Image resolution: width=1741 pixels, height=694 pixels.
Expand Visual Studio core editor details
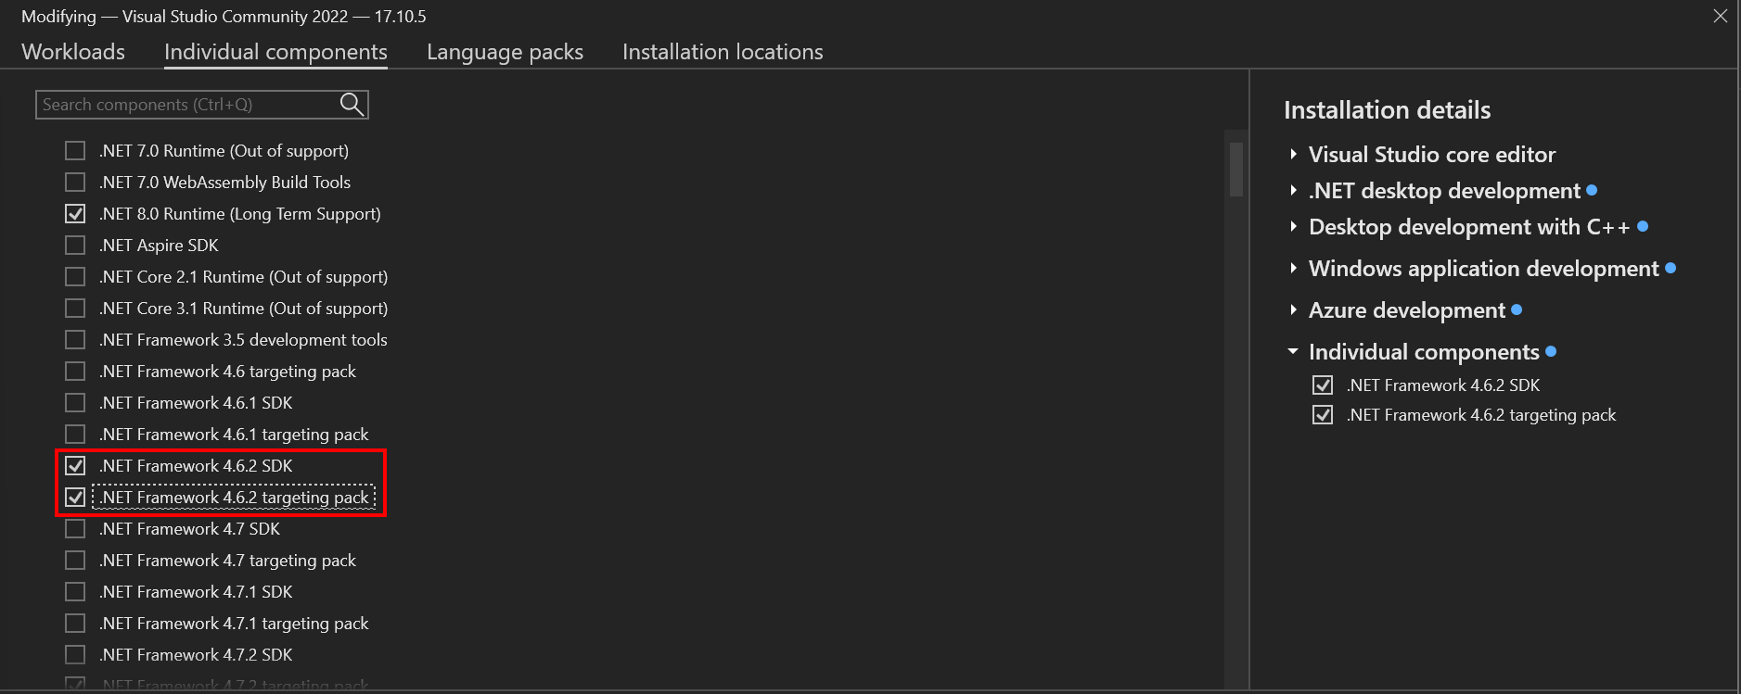point(1294,154)
